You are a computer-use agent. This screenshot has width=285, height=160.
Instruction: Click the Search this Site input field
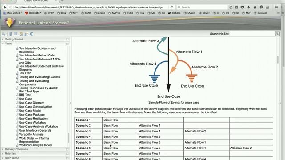[252, 34]
